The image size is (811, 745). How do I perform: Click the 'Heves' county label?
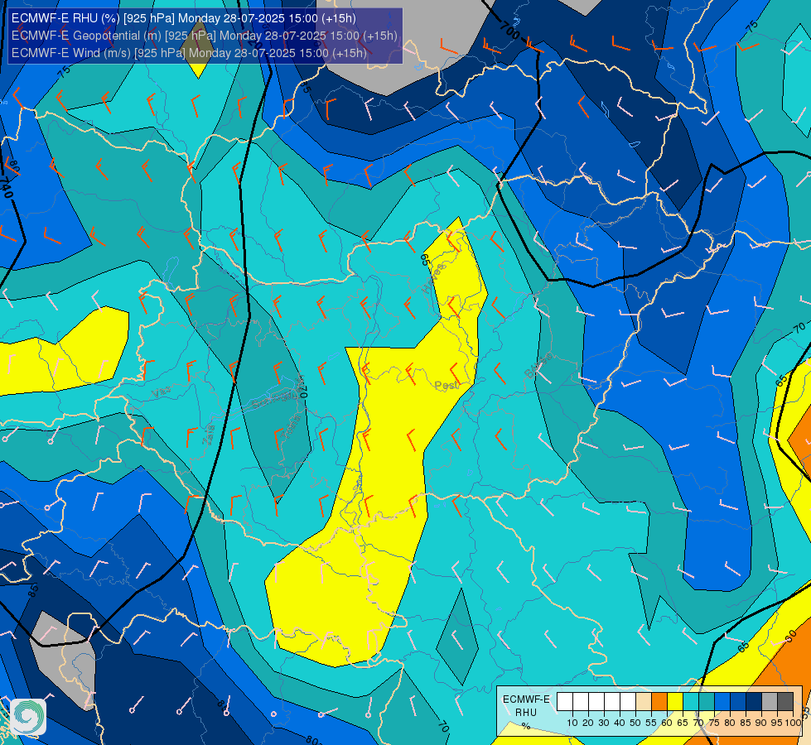pyautogui.click(x=433, y=279)
